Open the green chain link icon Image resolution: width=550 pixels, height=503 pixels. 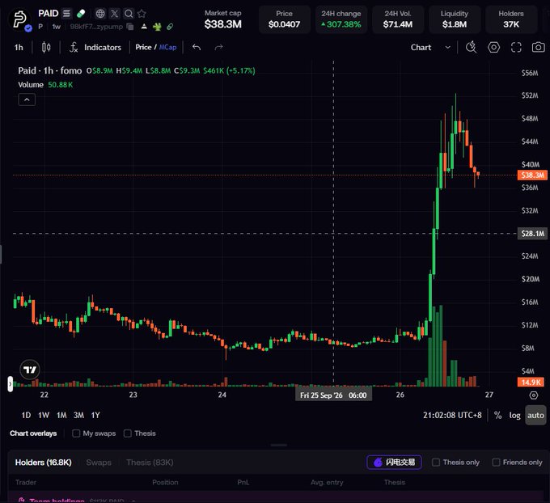point(170,27)
